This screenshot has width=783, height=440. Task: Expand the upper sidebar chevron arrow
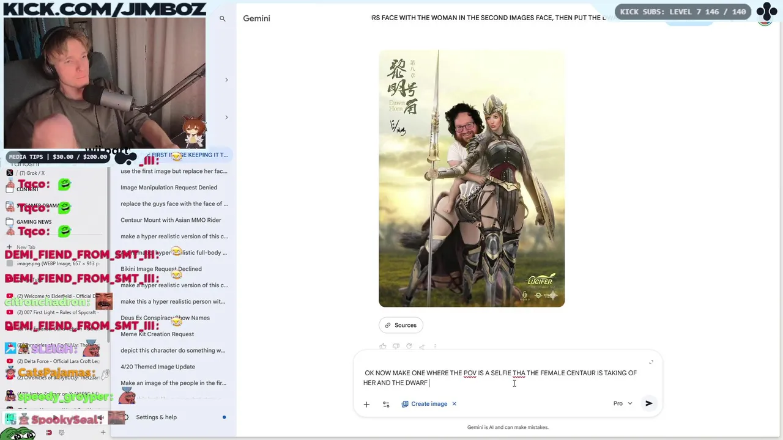pos(226,80)
